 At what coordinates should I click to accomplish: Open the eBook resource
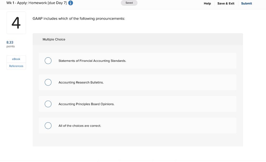[16, 59]
